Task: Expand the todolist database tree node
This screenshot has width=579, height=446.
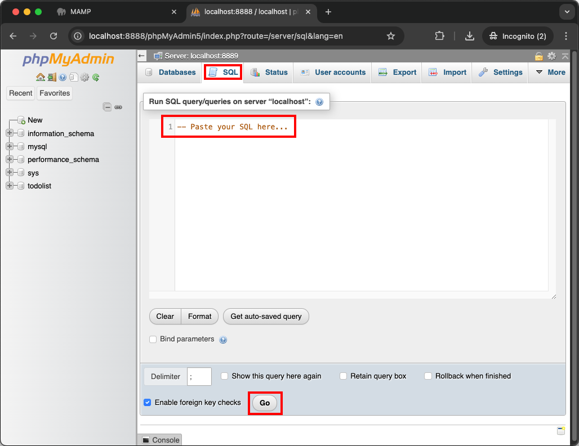Action: click(10, 186)
